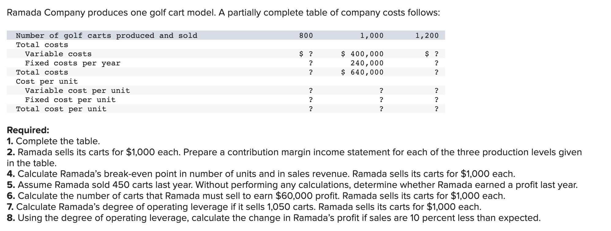Click the 1,000 carts column header
Screen dimensions: 611x231
pos(371,35)
